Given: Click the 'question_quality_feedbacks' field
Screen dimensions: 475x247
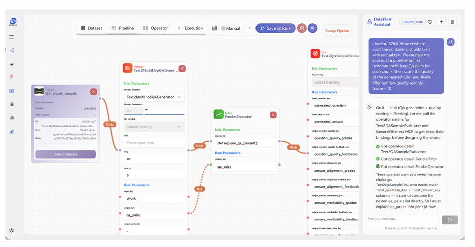Looking at the screenshot, I should click(335, 154).
